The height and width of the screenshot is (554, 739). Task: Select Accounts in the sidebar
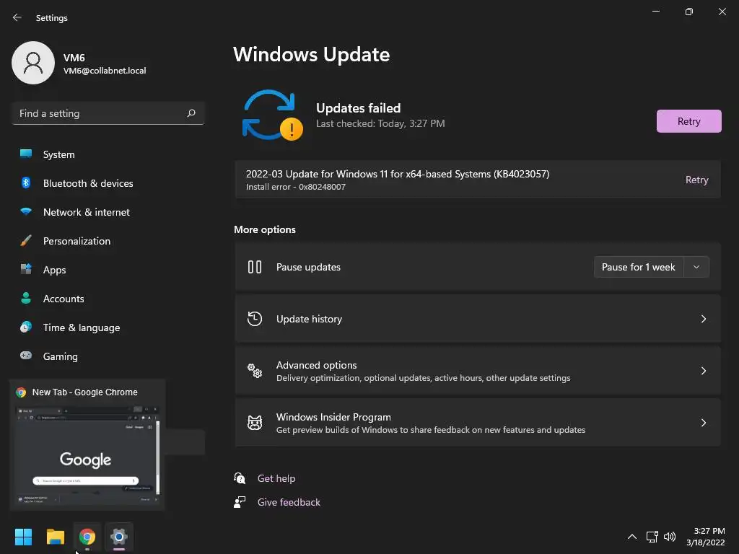(x=64, y=299)
